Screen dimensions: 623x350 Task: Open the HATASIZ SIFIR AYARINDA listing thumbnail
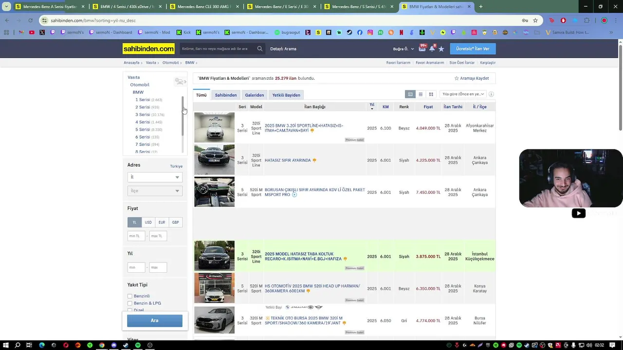click(x=214, y=159)
